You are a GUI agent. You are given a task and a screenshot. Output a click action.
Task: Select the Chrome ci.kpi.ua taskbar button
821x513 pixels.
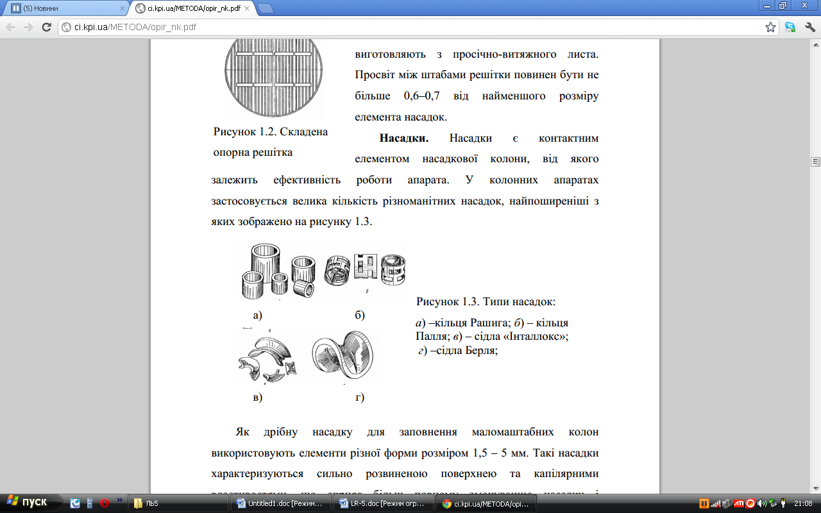click(485, 503)
